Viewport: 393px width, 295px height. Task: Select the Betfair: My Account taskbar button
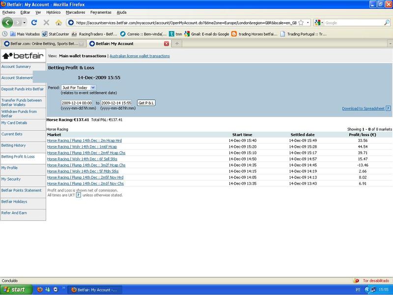[x=95, y=290]
